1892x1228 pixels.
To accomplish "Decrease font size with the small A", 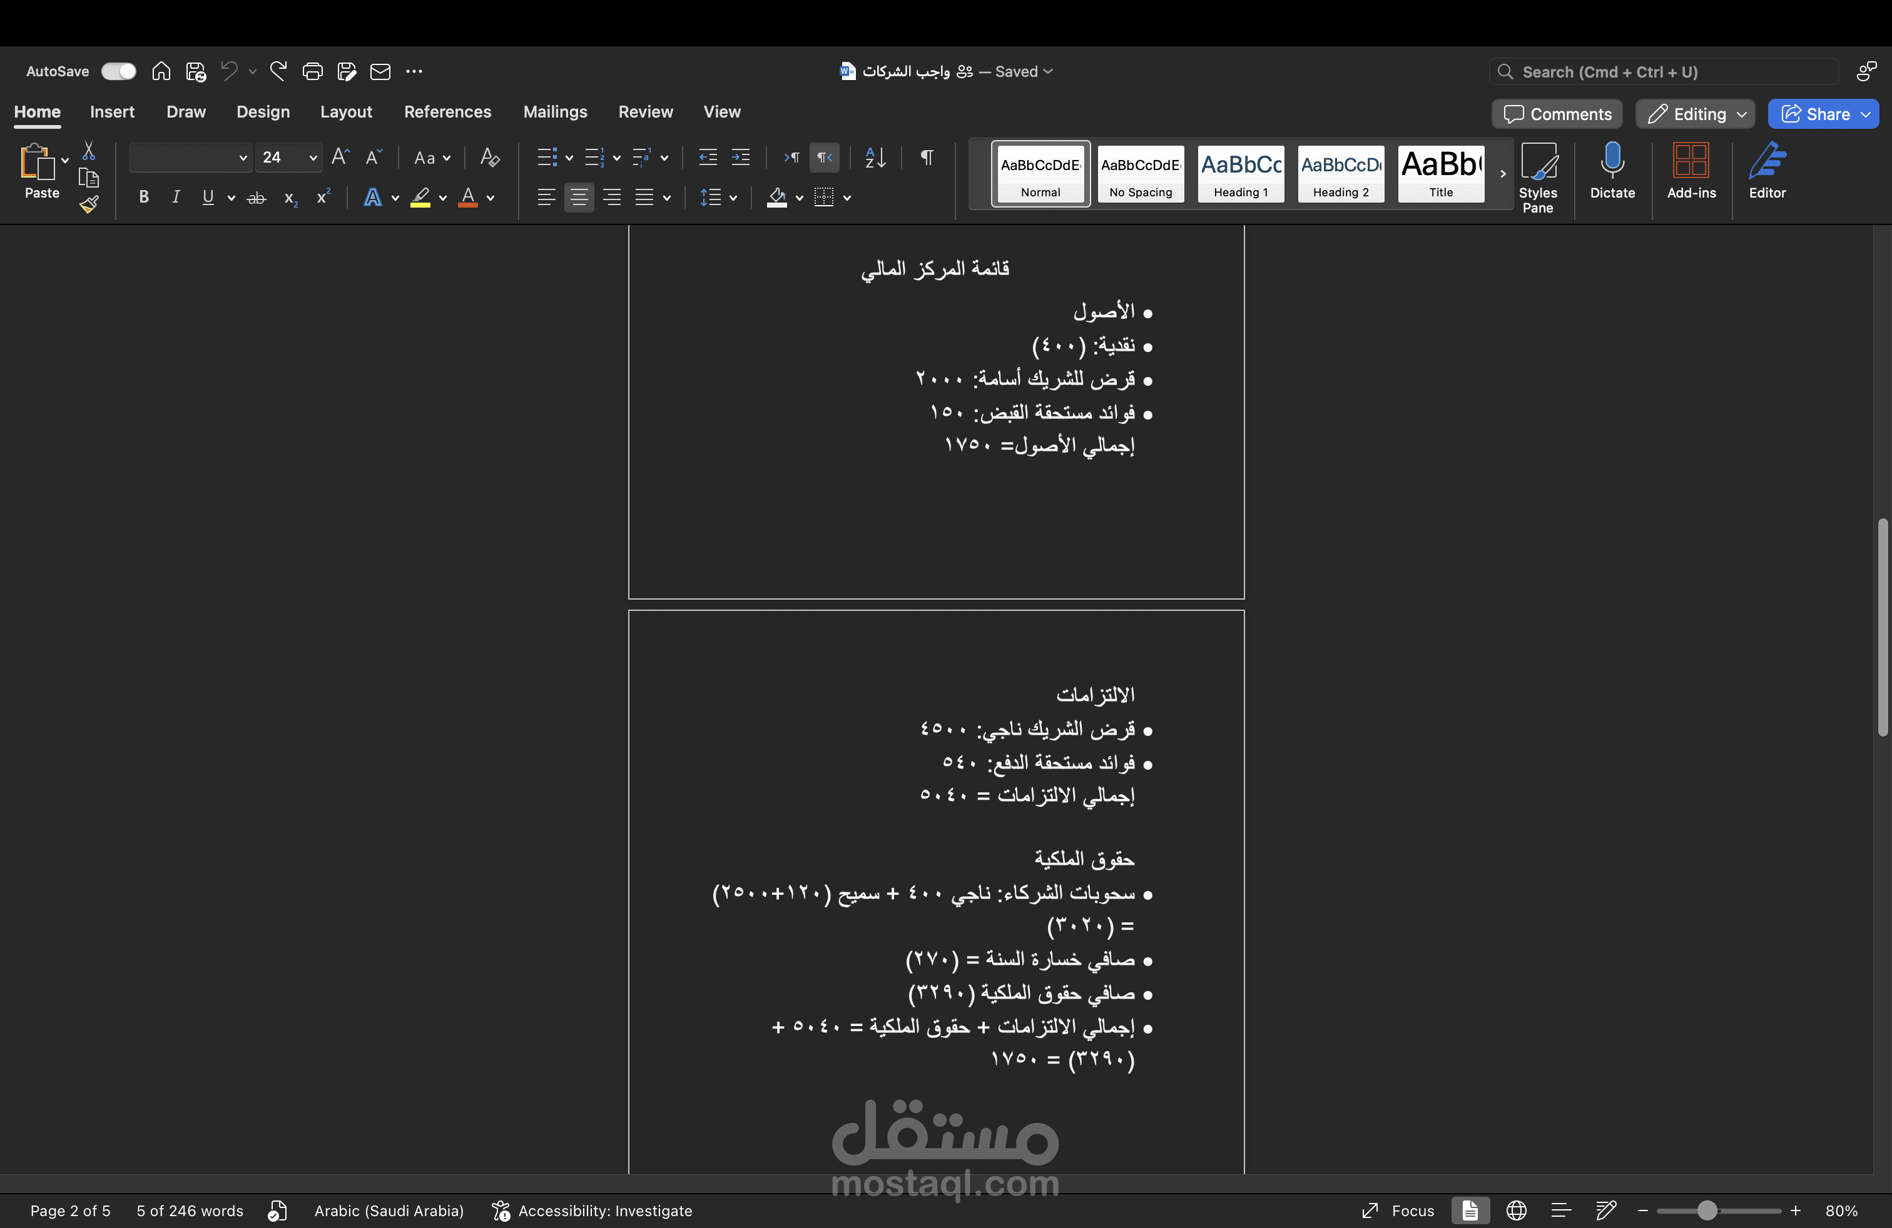I will pyautogui.click(x=374, y=158).
